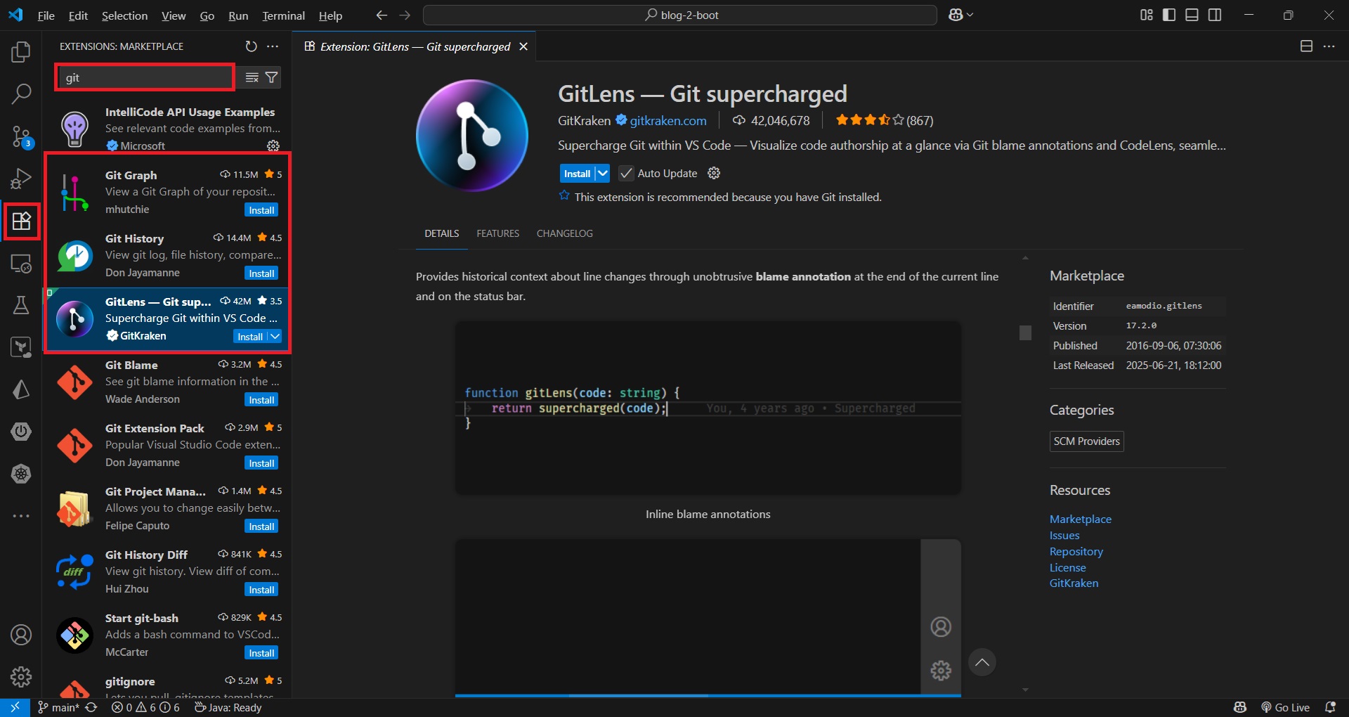This screenshot has width=1349, height=717.
Task: Click the scroll-to-top arrow button
Action: [982, 662]
